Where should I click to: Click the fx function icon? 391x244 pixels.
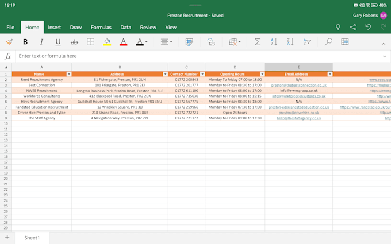click(x=8, y=56)
